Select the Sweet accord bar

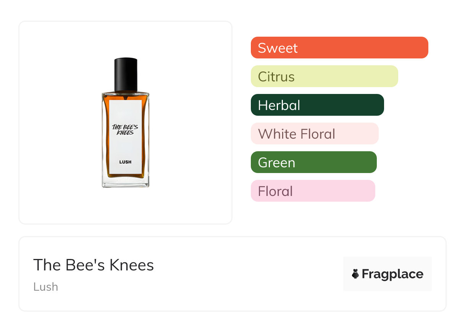click(339, 48)
